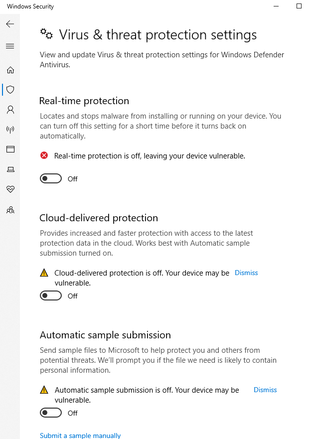
Task: Open Submit a sample manually link
Action: pyautogui.click(x=80, y=436)
